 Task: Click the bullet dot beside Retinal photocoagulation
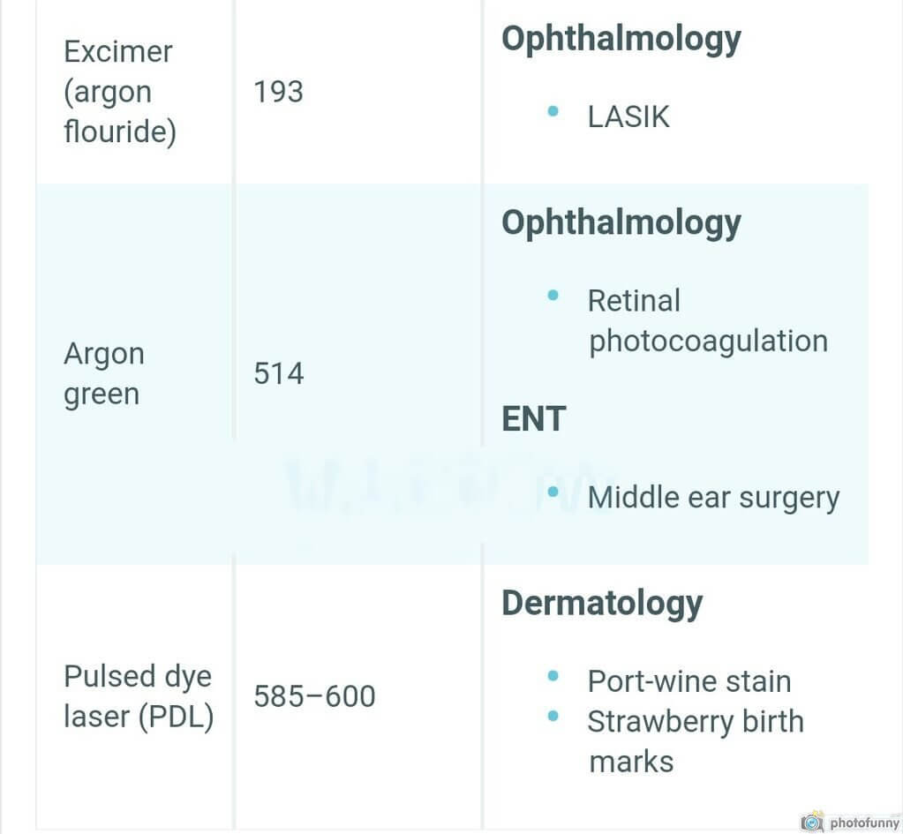tap(553, 296)
